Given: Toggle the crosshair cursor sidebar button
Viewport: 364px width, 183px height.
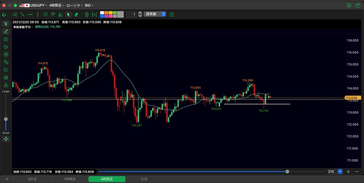Looking at the screenshot, I should coord(6,24).
